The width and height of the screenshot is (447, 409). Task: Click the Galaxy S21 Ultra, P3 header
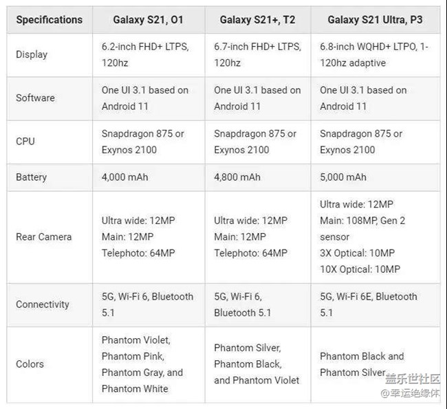pos(375,20)
